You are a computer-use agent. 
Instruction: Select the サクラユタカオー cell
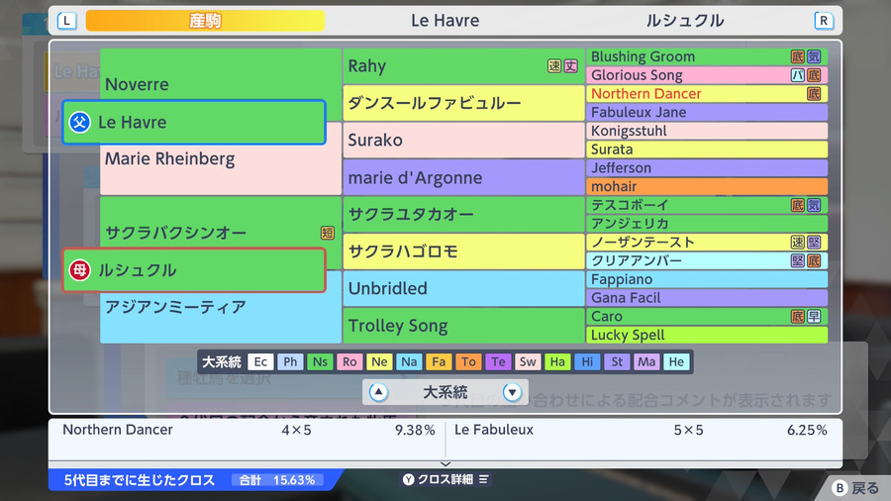point(463,214)
